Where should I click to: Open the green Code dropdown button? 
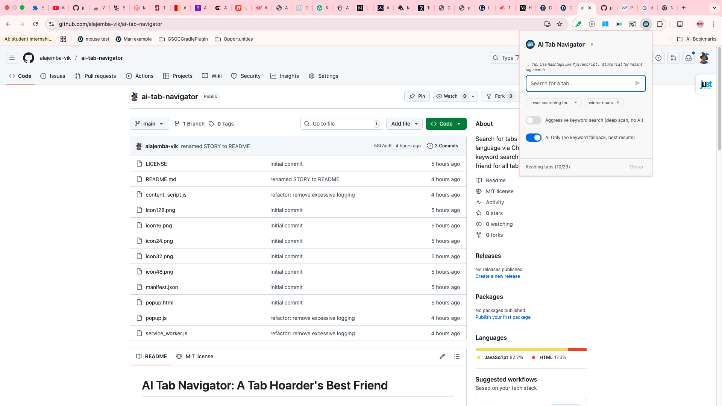pos(446,124)
